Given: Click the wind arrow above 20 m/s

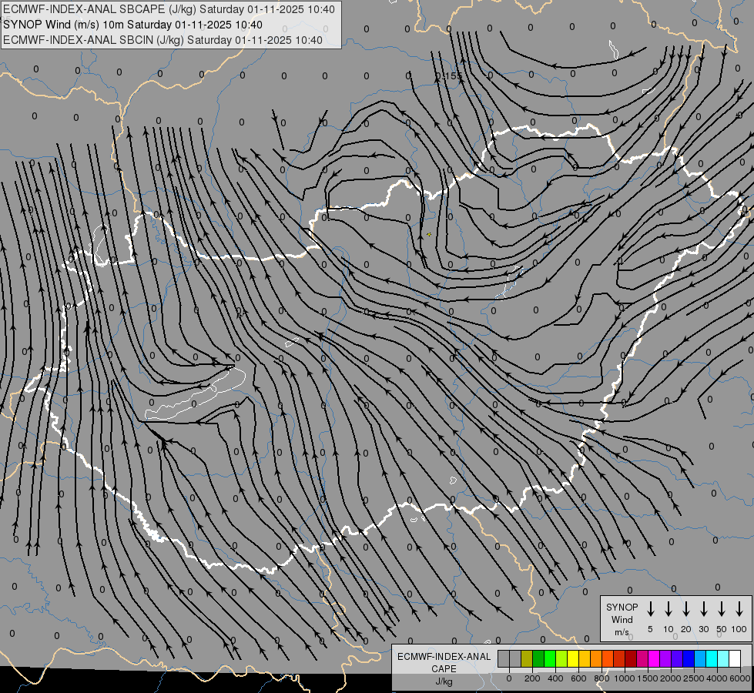Looking at the screenshot, I should click(685, 608).
